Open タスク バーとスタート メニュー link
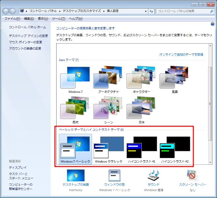 click(21, 176)
